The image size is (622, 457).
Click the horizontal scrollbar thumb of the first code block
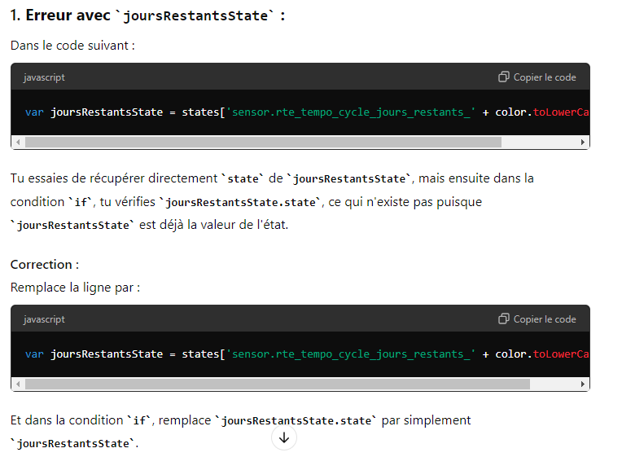[x=263, y=142]
